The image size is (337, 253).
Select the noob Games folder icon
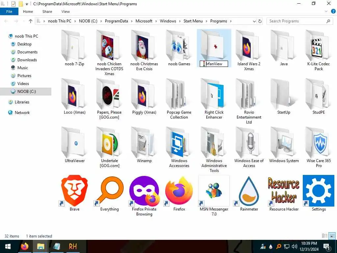(179, 45)
